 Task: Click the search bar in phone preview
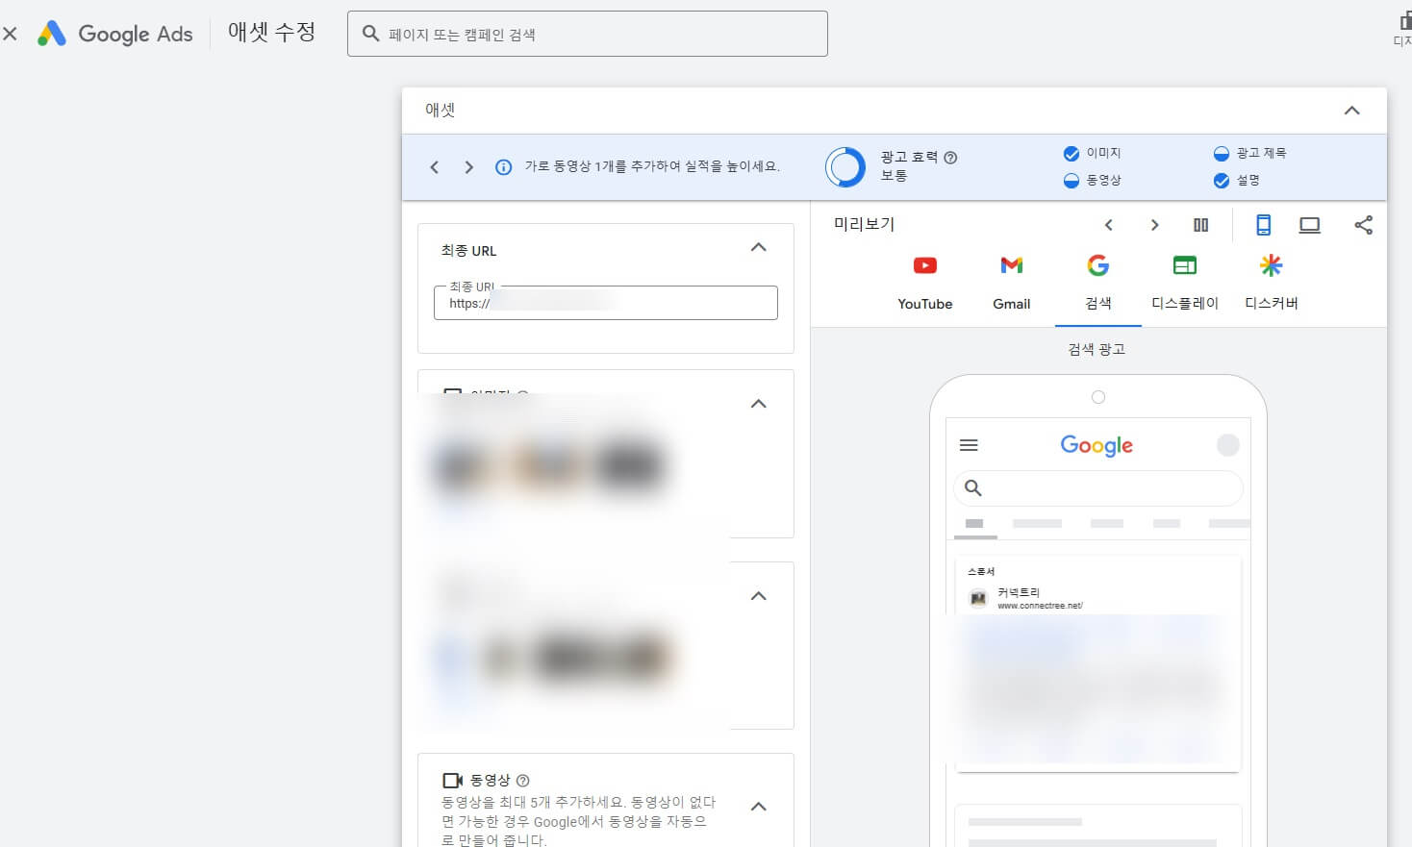point(1098,488)
